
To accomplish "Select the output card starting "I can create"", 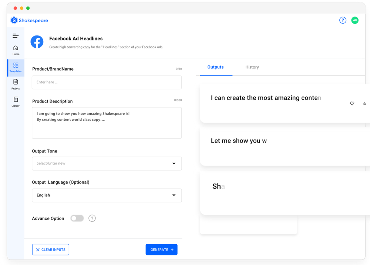I will 285,103.
